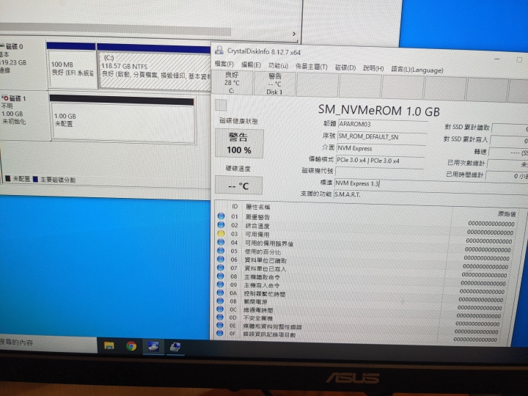Click the 屬性名稱 column header
This screenshot has height=396, width=528.
coord(257,207)
